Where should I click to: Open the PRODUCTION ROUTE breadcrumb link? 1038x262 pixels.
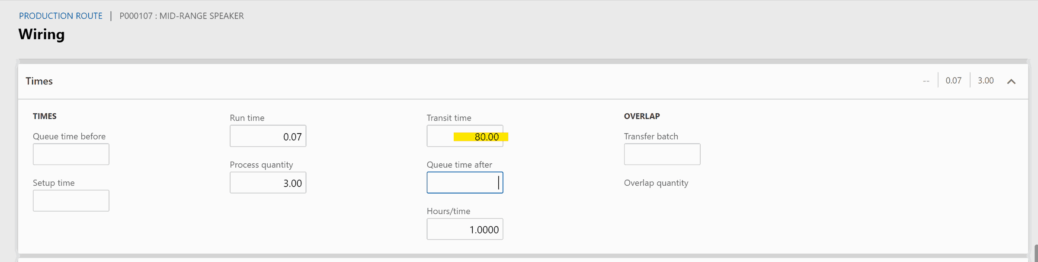[x=61, y=16]
